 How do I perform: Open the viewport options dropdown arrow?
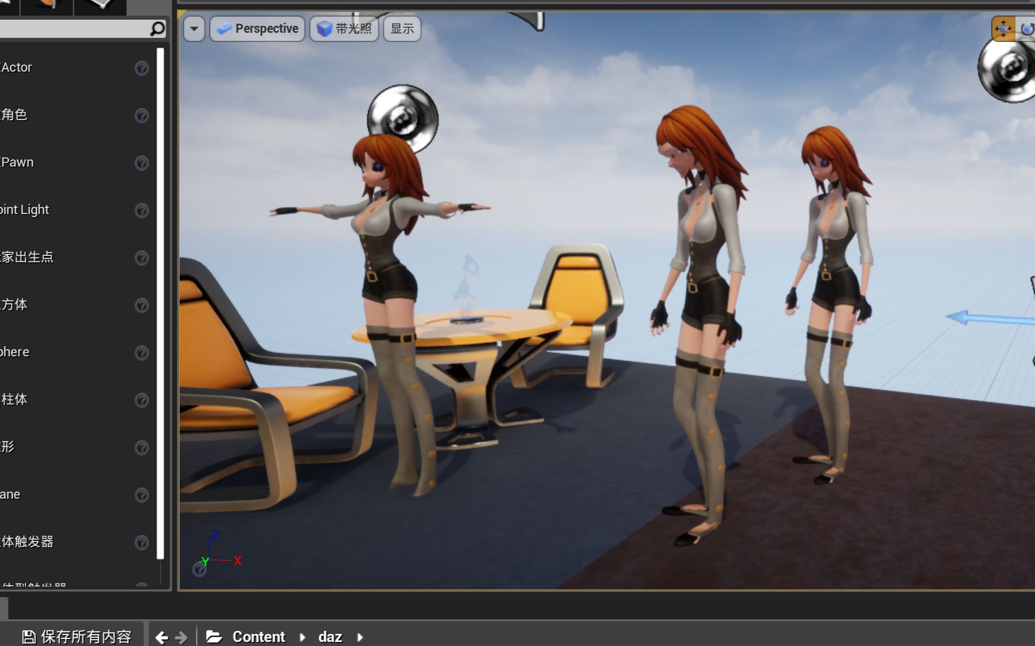[194, 29]
